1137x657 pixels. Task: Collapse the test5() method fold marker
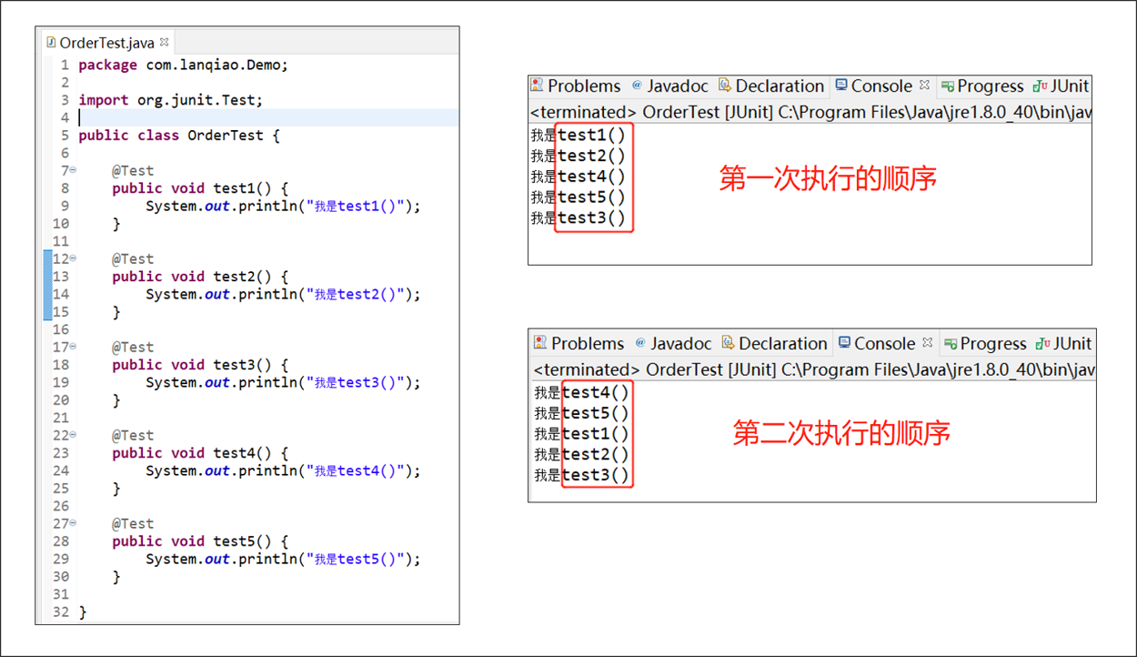[x=74, y=523]
